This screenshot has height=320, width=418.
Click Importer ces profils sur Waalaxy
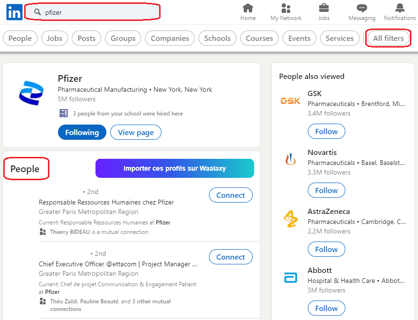click(x=175, y=168)
